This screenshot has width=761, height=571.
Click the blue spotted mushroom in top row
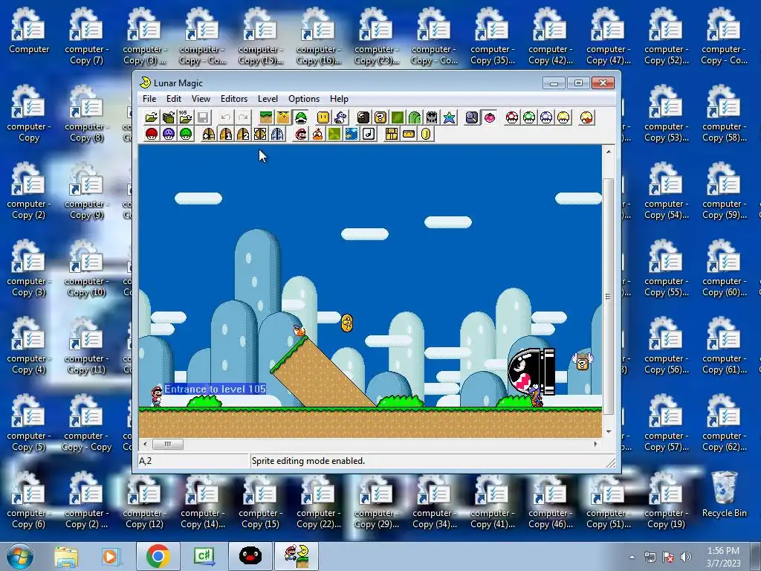click(x=546, y=117)
